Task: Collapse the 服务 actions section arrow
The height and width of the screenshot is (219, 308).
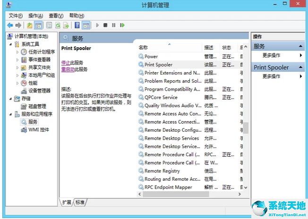Action: click(x=300, y=46)
